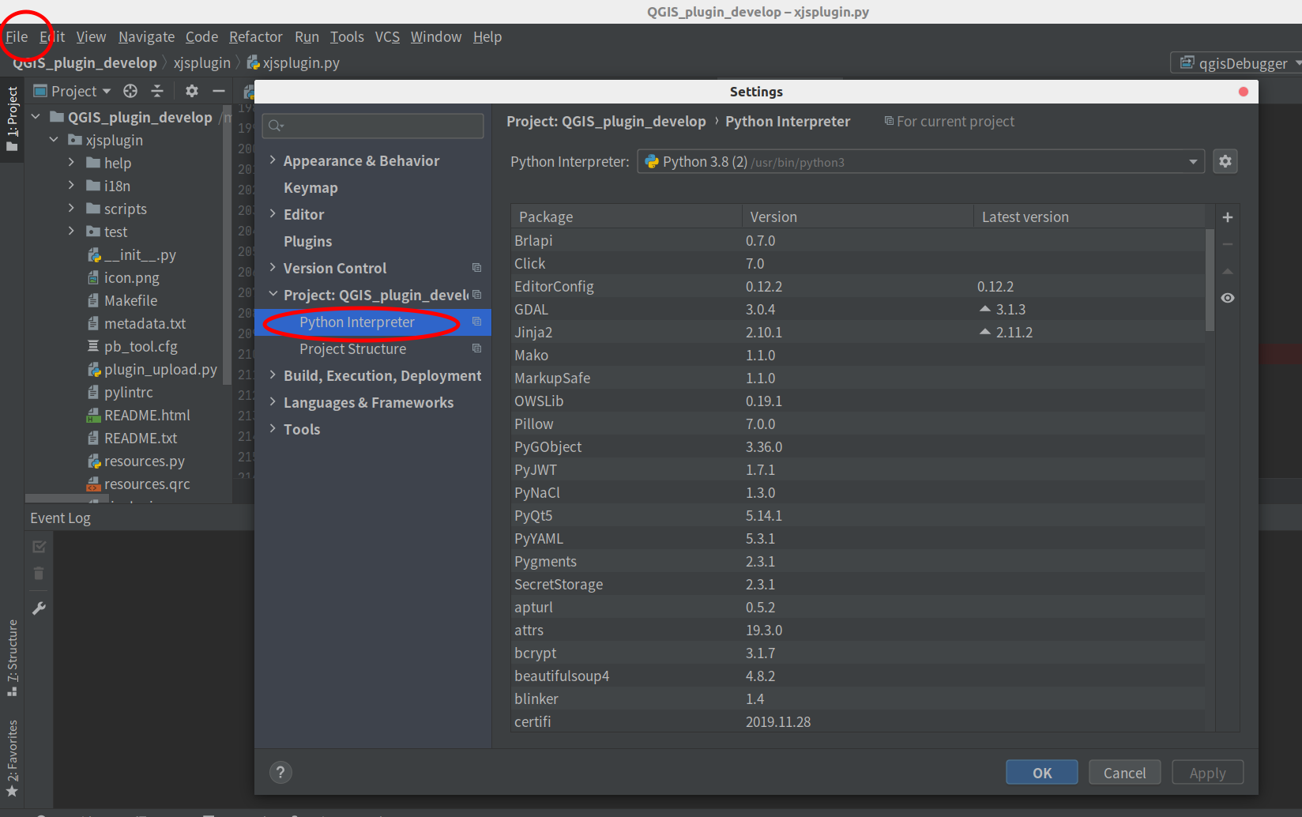Screen dimensions: 1302x817
Task: Open Event Log settings with the wrench icon
Action: (38, 608)
